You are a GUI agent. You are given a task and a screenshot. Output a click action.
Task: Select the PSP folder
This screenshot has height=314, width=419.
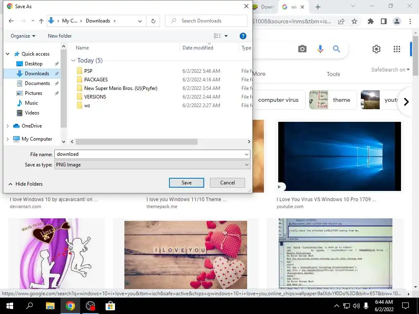tap(88, 71)
